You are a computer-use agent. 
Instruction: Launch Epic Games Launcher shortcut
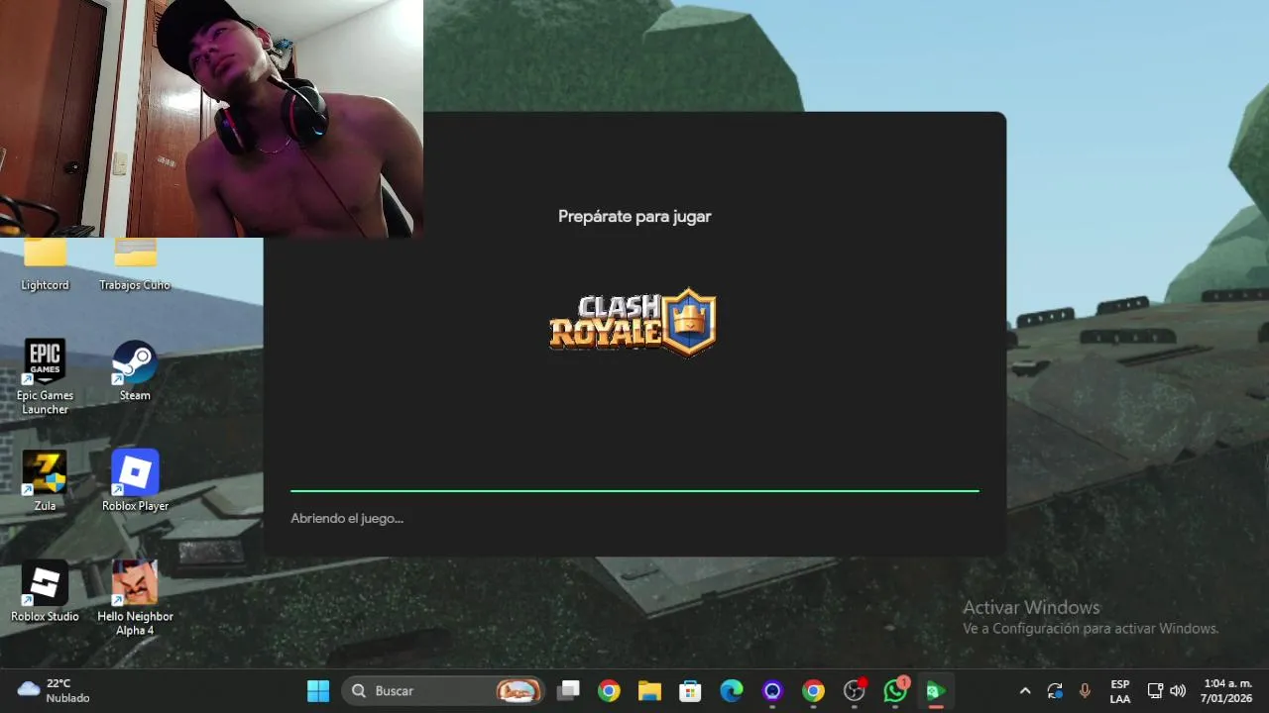click(45, 376)
